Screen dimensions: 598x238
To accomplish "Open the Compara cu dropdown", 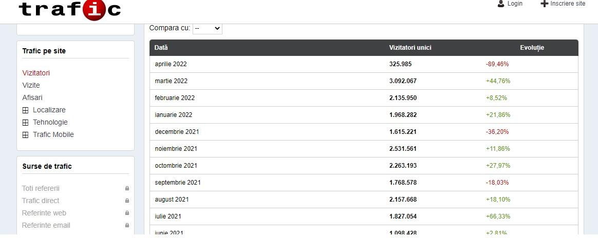I will pyautogui.click(x=207, y=29).
